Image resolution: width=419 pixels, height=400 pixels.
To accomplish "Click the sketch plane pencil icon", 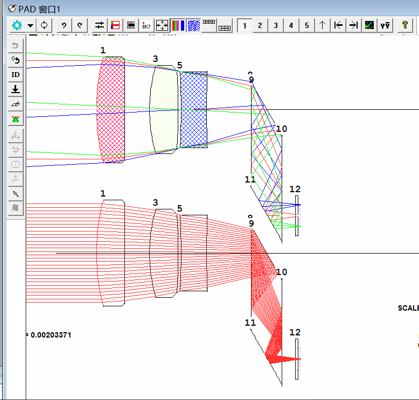I will pos(16,104).
